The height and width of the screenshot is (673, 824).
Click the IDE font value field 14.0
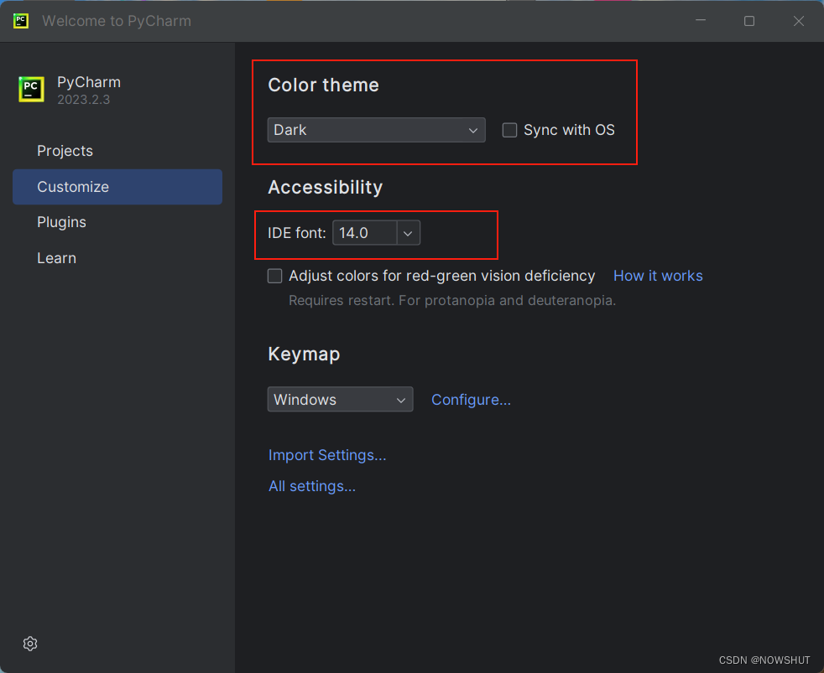click(x=365, y=232)
